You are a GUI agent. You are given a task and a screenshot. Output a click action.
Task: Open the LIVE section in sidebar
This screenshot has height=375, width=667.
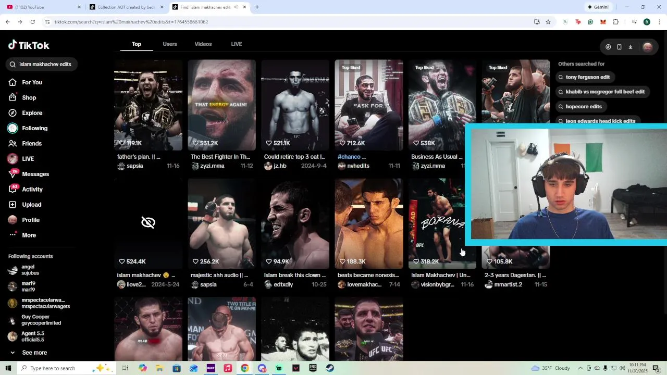(28, 159)
